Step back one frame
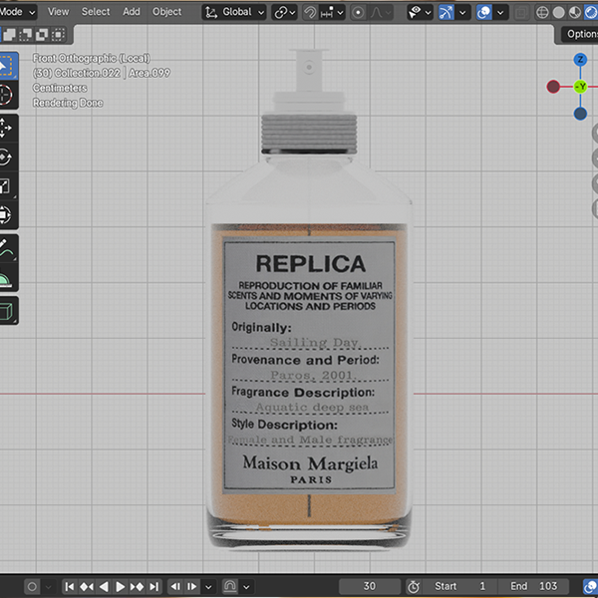Image resolution: width=598 pixels, height=598 pixels. point(175,587)
